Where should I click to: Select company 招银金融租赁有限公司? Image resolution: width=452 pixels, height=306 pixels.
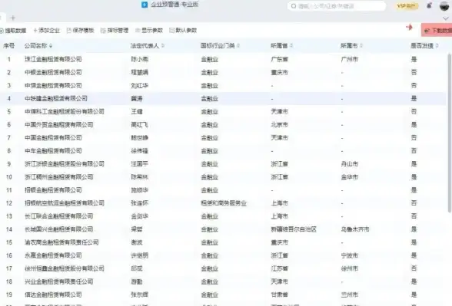click(x=53, y=190)
